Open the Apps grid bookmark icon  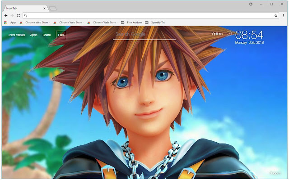click(6, 22)
